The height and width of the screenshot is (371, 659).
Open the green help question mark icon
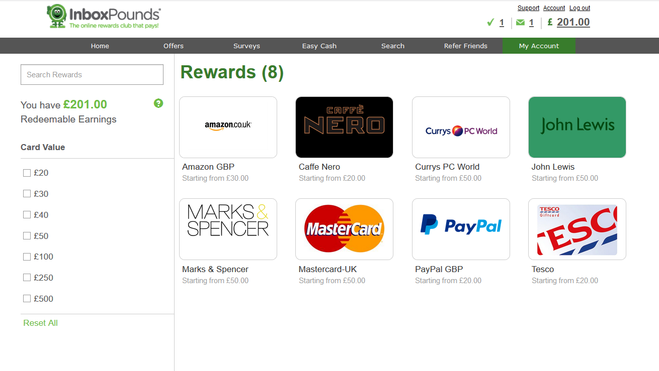[x=158, y=103]
